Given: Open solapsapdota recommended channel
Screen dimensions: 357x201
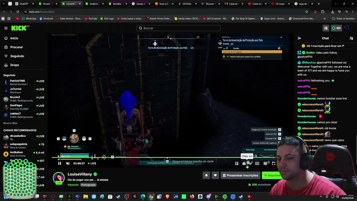Looking at the screenshot, I should pos(24,146).
